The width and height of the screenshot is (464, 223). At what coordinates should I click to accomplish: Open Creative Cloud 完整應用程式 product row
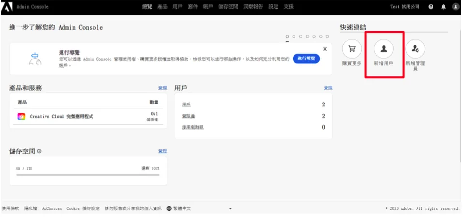click(88, 117)
